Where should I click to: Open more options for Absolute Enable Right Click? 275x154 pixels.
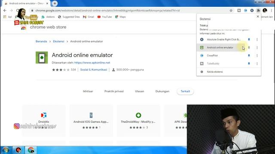click(257, 40)
